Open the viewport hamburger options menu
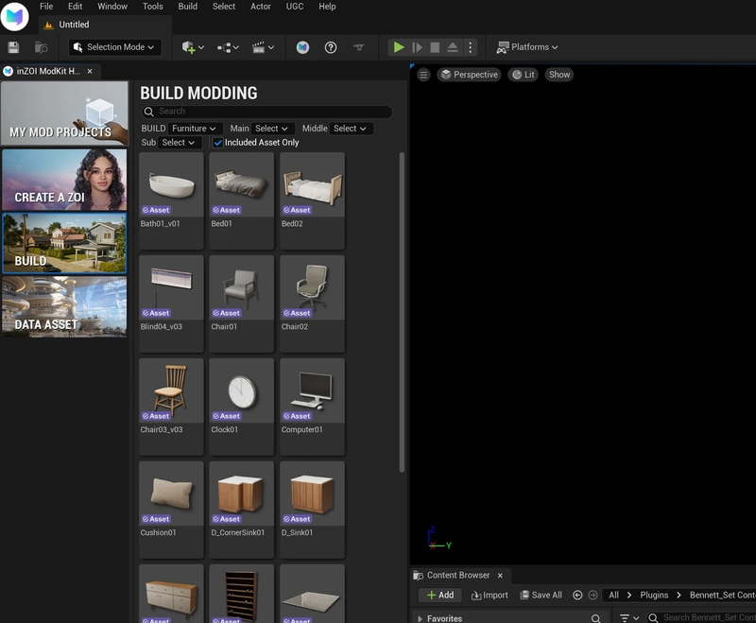Image resolution: width=756 pixels, height=623 pixels. pyautogui.click(x=423, y=75)
